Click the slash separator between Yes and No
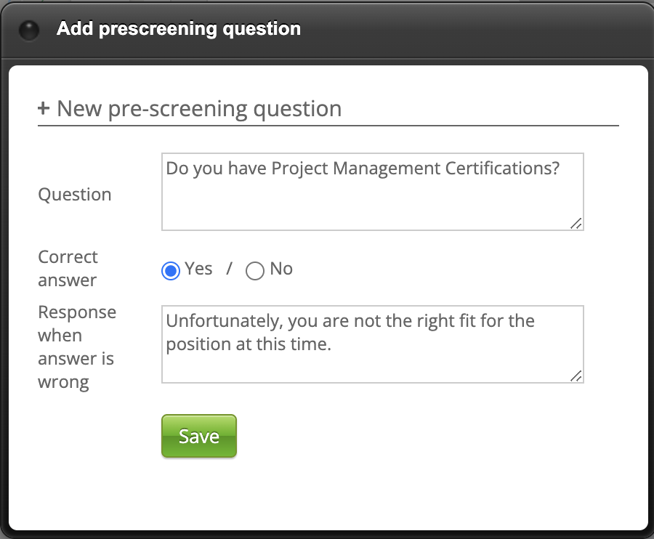654x539 pixels. 229,269
